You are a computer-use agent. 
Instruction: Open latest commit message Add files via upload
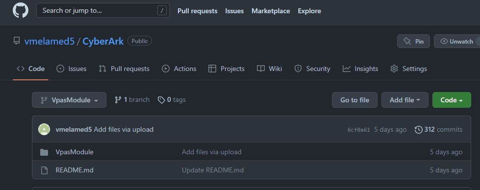[x=124, y=129]
